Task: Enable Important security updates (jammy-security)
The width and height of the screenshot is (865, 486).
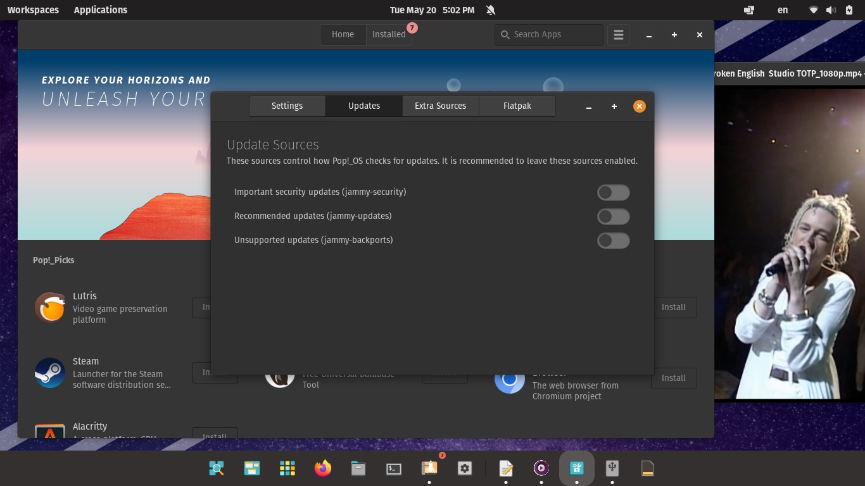Action: point(614,192)
